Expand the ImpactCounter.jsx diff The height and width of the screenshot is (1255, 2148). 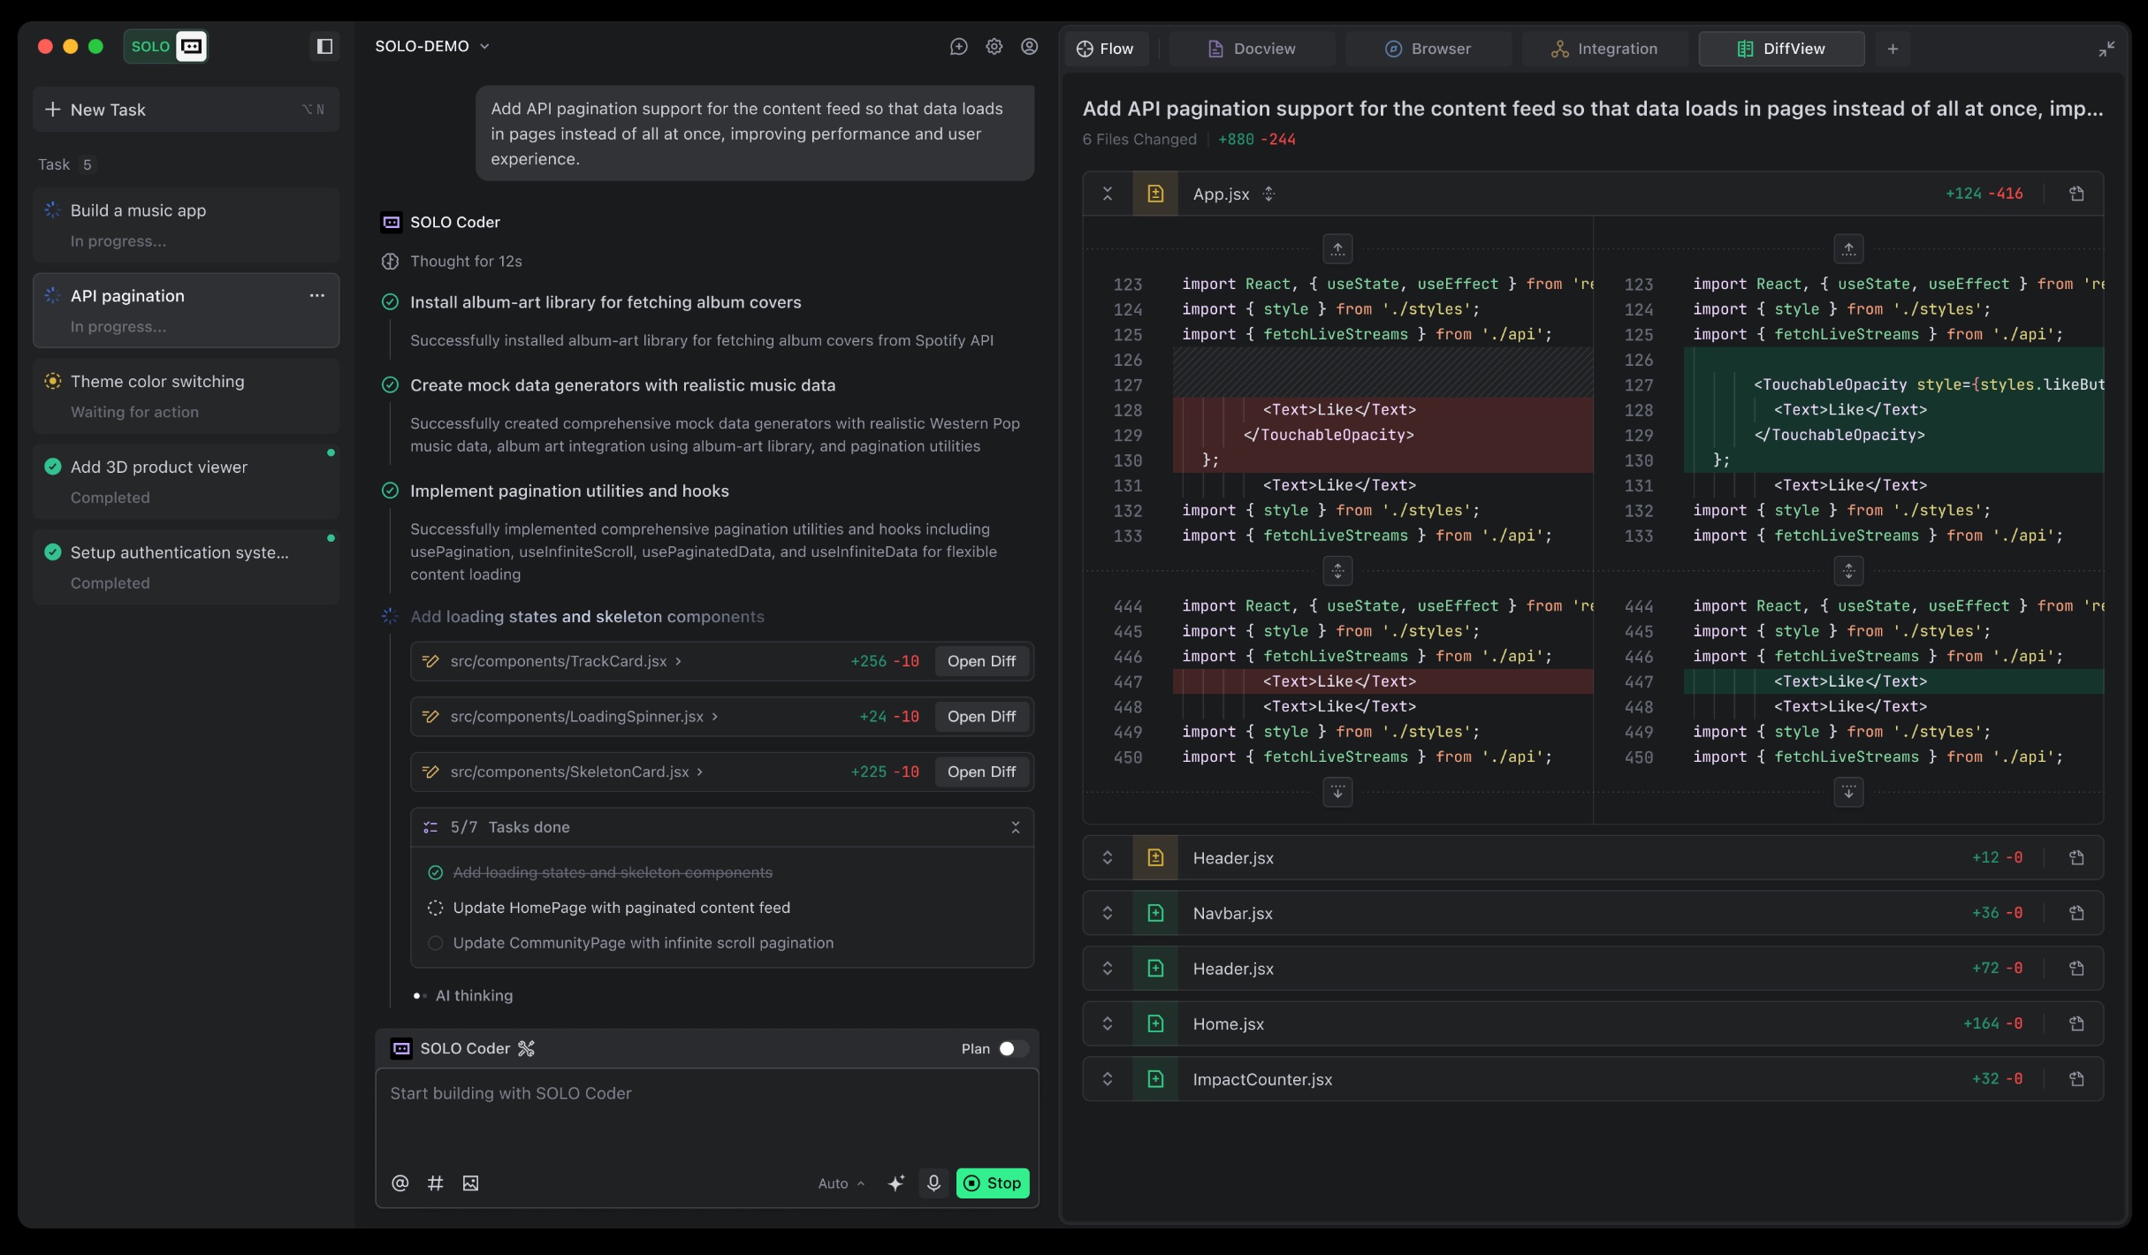[1108, 1079]
